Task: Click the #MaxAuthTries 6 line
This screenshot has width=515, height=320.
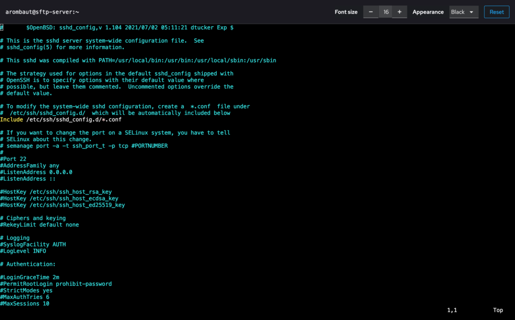Action: pyautogui.click(x=25, y=297)
